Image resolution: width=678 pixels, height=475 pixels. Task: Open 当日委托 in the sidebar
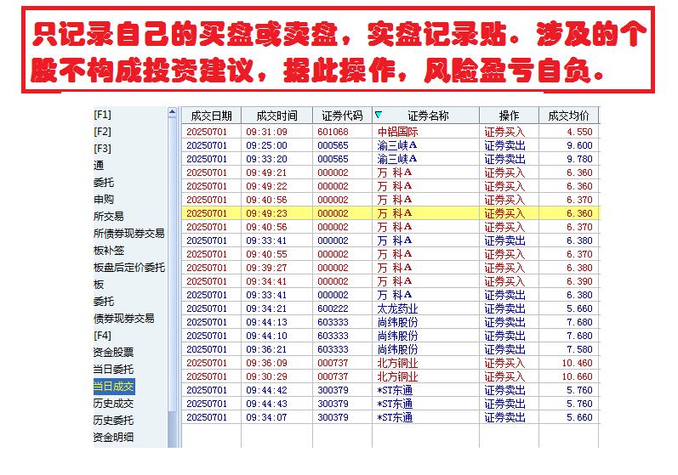(x=114, y=370)
